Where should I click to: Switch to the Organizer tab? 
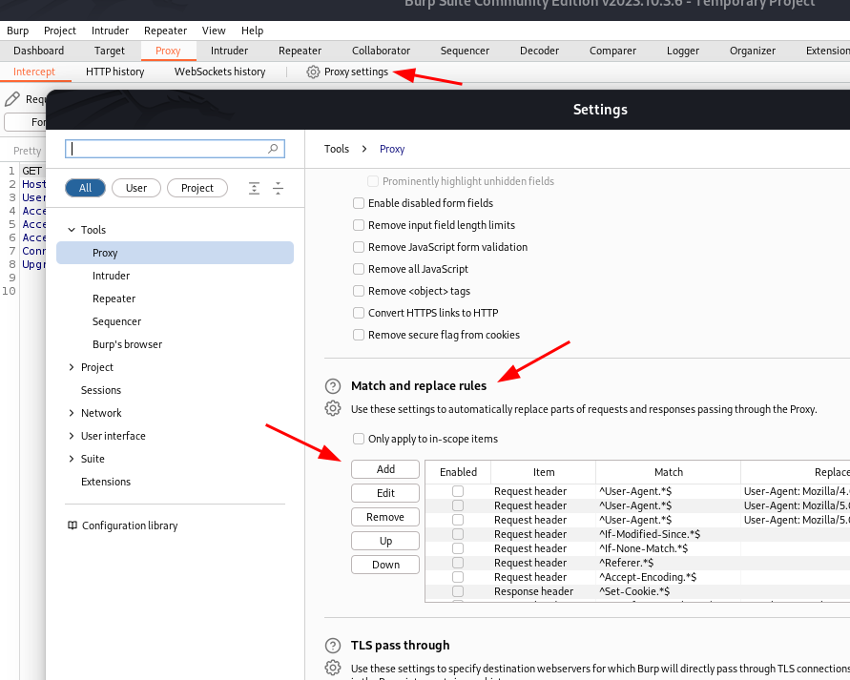(x=753, y=51)
